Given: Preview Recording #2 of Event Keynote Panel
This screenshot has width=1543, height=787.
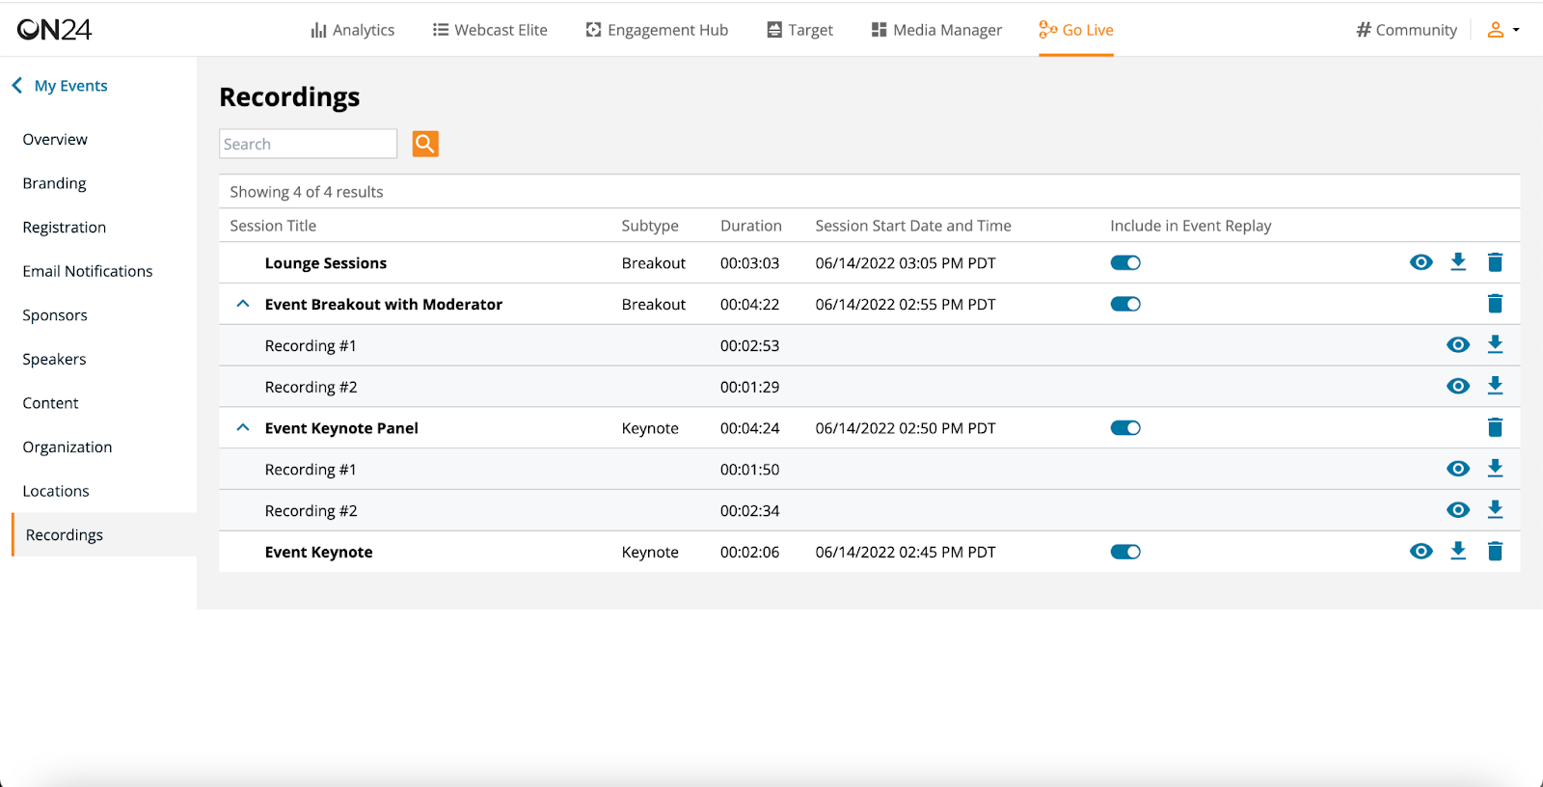Looking at the screenshot, I should coord(1458,510).
